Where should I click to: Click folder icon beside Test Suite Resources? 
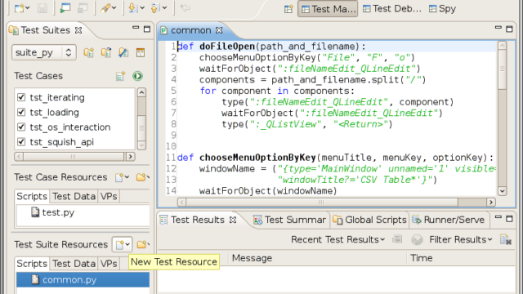(141, 245)
